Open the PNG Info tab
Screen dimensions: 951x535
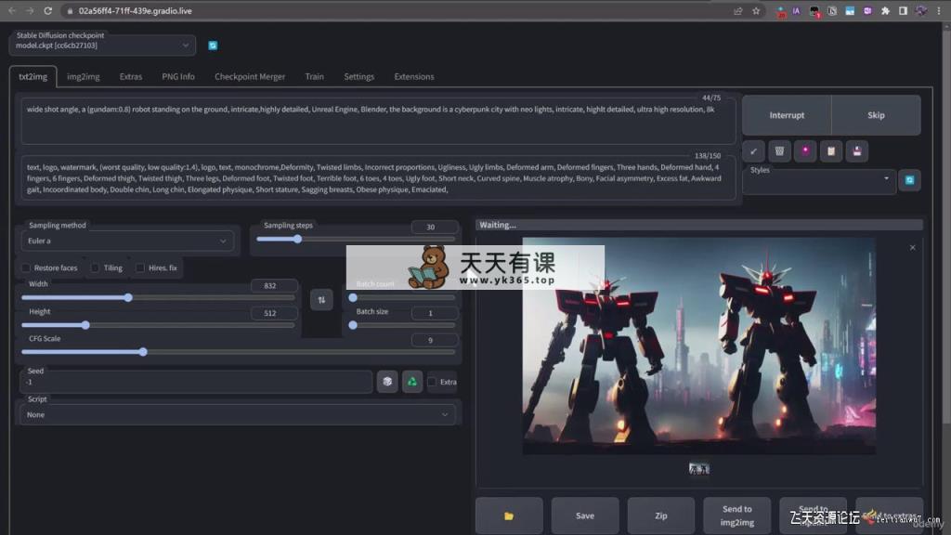(178, 76)
